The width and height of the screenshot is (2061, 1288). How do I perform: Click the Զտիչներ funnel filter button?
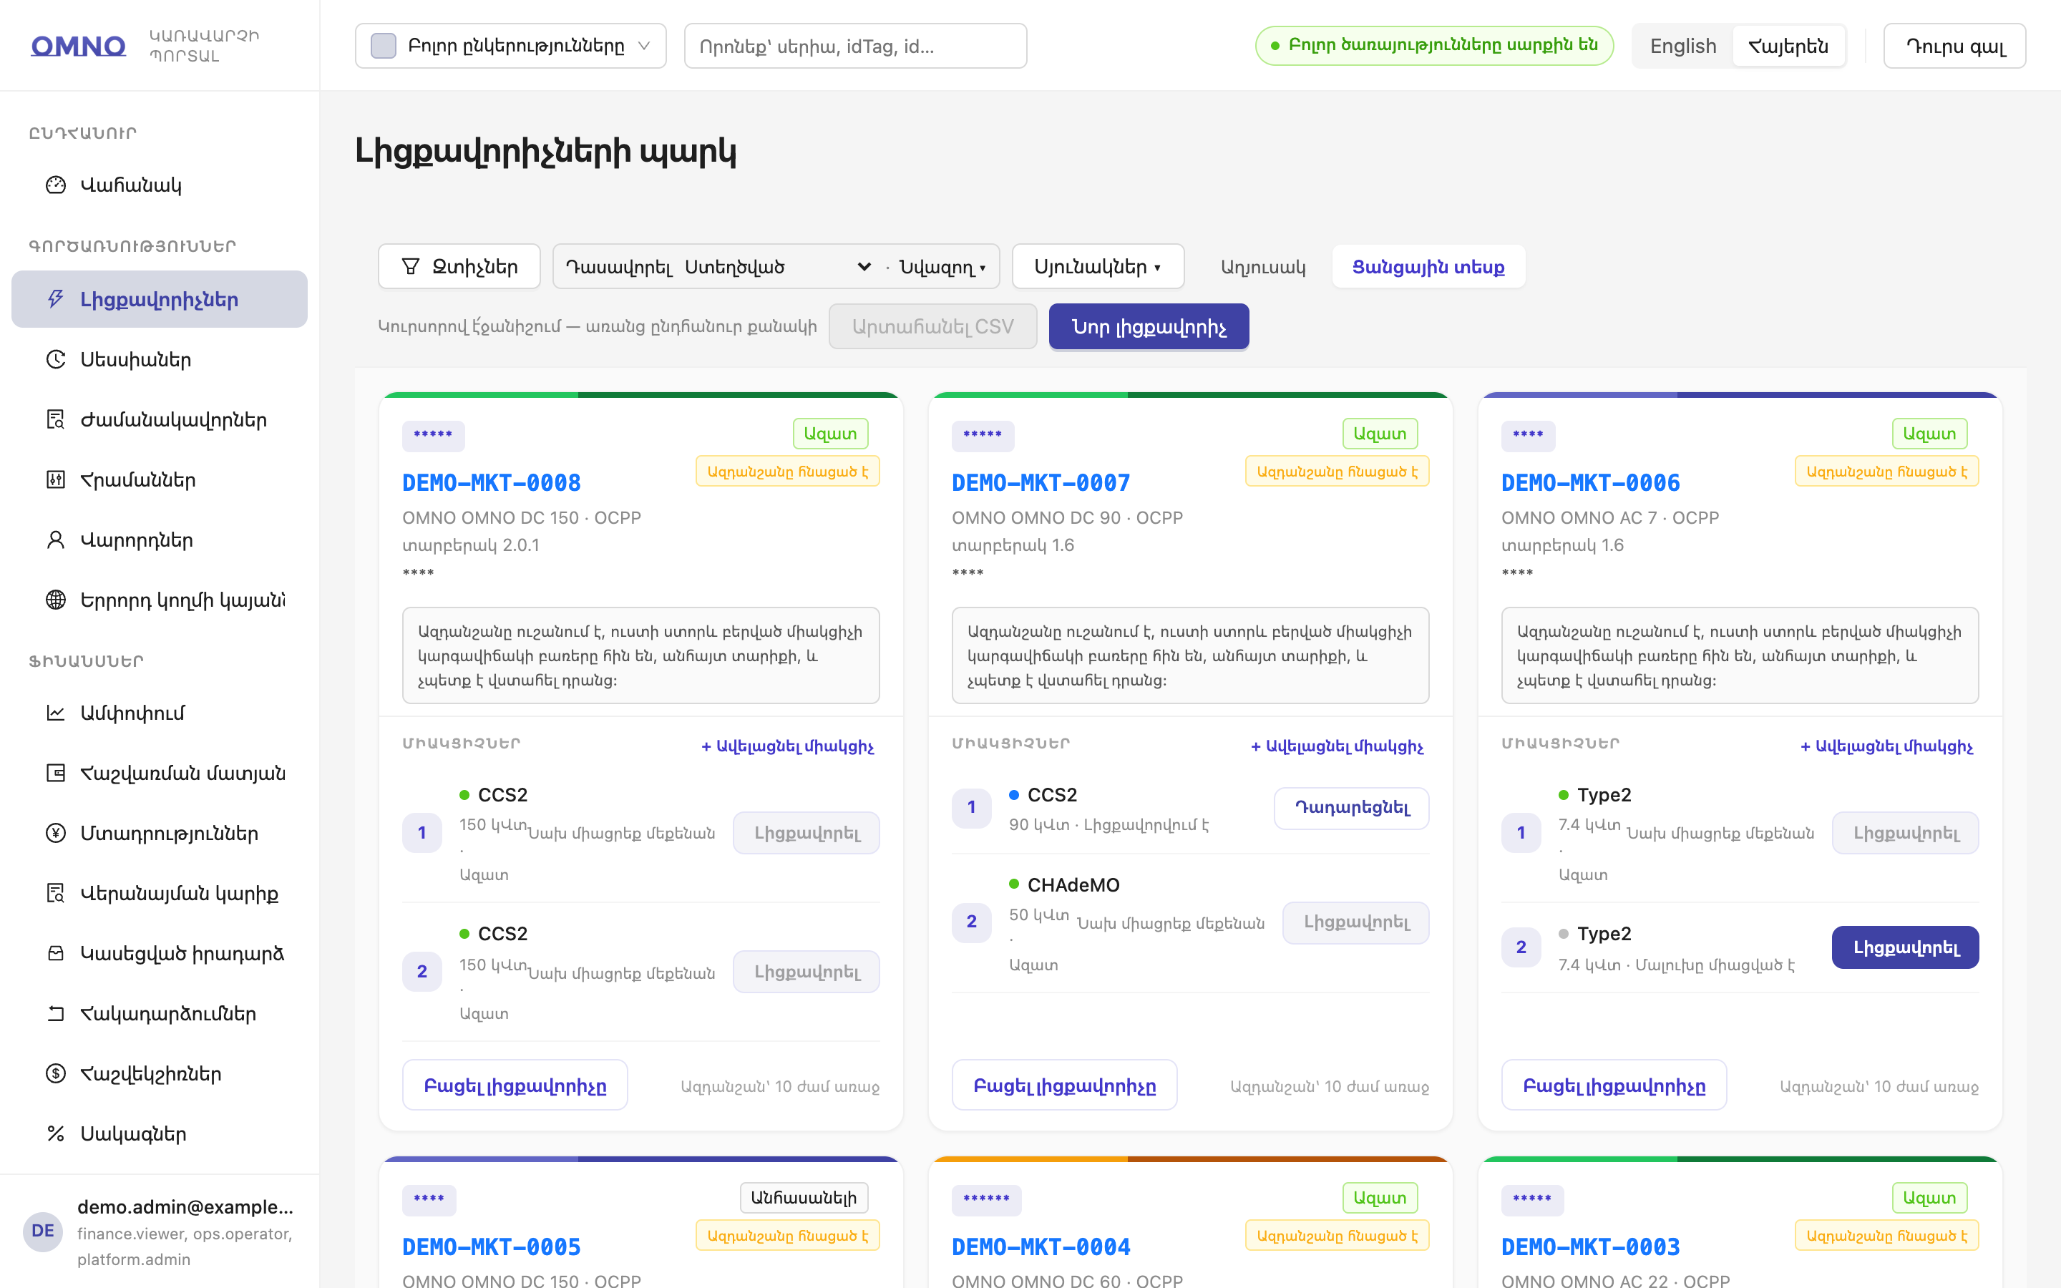click(x=459, y=267)
